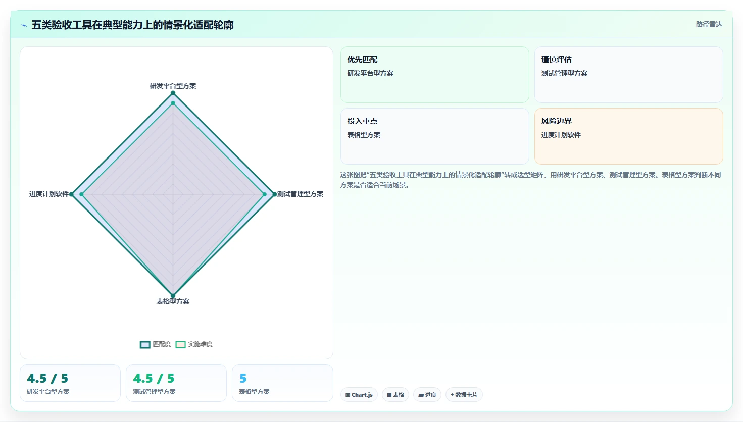The height and width of the screenshot is (422, 743).
Task: Click 研发平台型方案 inside the 优先匹配 card
Action: click(370, 73)
